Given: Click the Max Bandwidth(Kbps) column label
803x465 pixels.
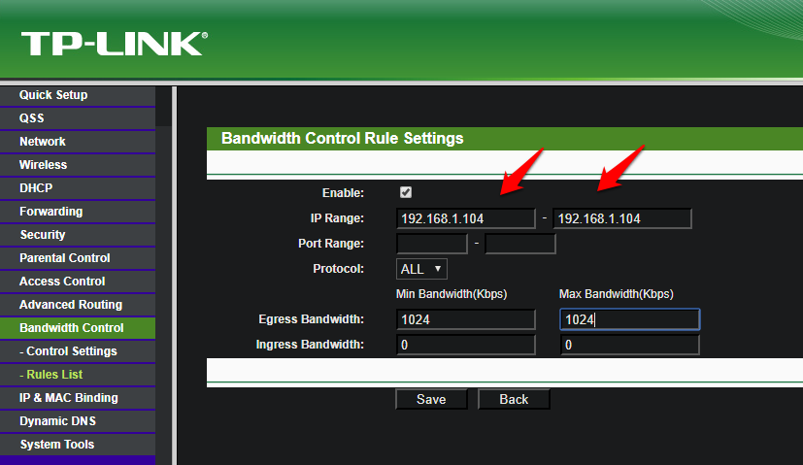Looking at the screenshot, I should click(616, 294).
